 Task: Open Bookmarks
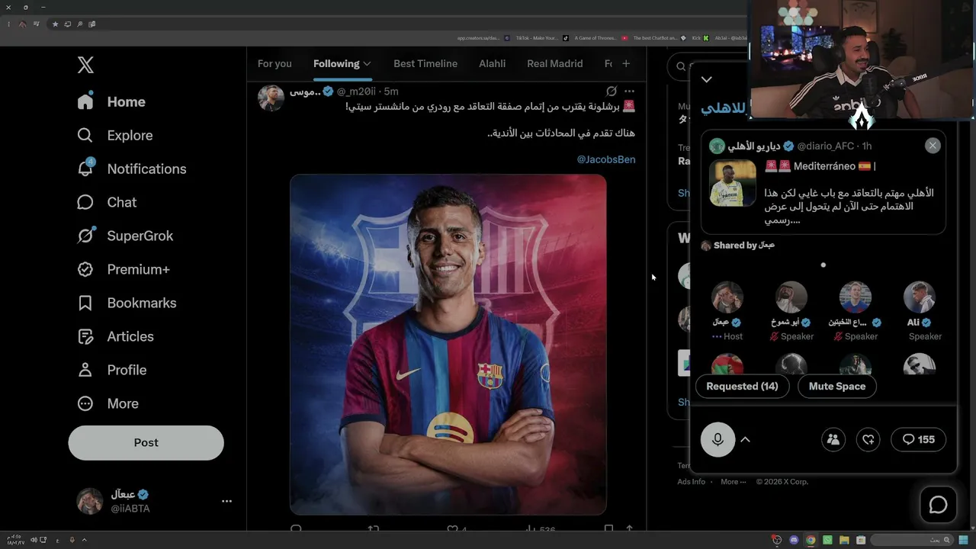click(x=127, y=303)
